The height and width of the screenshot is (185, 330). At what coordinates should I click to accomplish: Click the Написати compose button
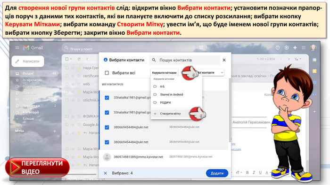(28, 62)
